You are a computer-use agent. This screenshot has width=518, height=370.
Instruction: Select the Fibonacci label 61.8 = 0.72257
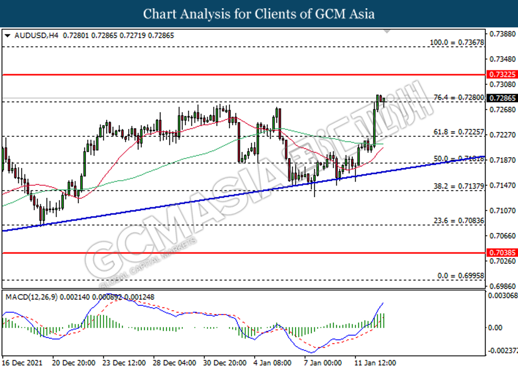coord(459,132)
